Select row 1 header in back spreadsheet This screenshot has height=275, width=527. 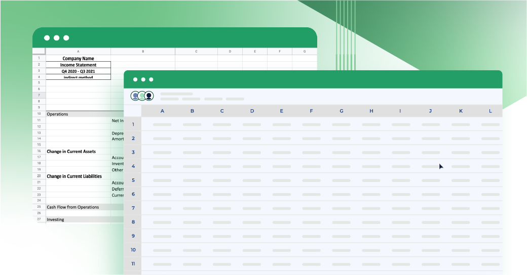[x=39, y=58]
